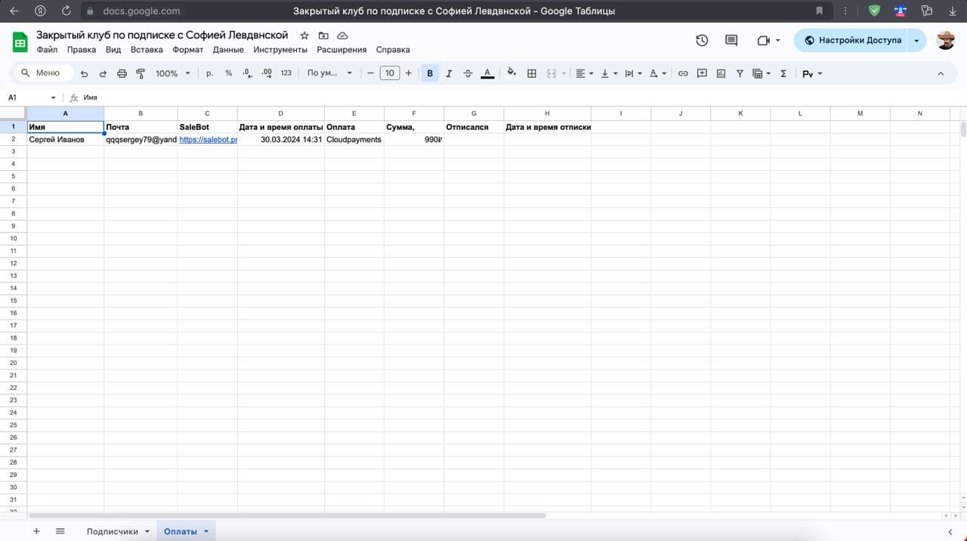Insert a chart via toolbar icon
Screen dimensions: 967x541
pyautogui.click(x=721, y=73)
